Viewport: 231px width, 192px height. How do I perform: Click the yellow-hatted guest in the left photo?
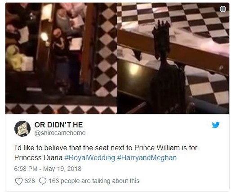point(14,58)
